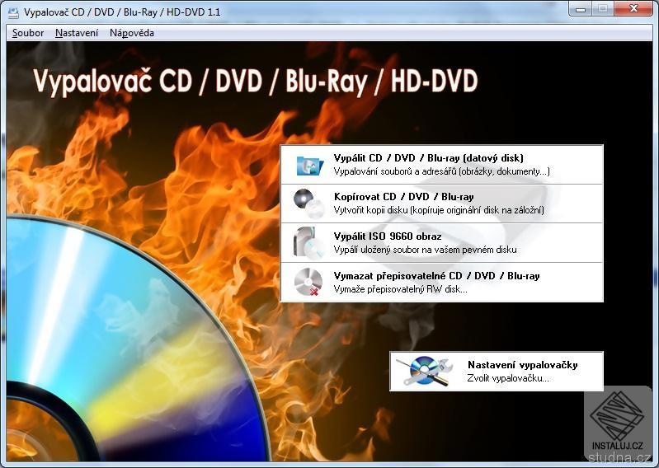The width and height of the screenshot is (659, 468).
Task: Minimize the Vypalovač window
Action: tap(581, 9)
